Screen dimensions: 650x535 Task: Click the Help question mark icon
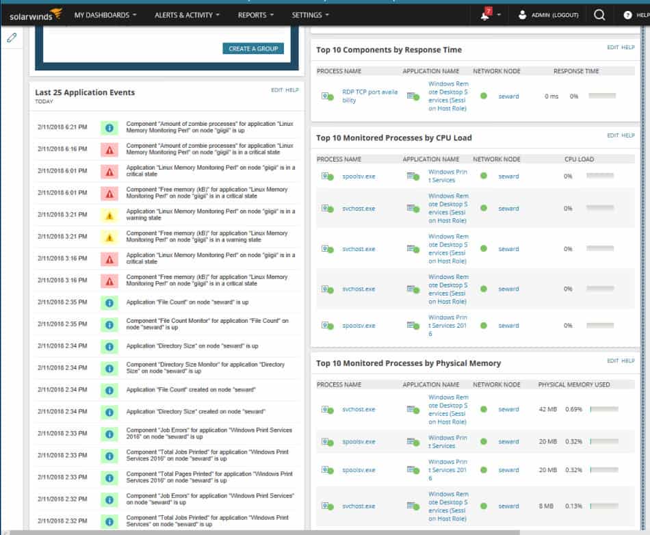click(627, 15)
